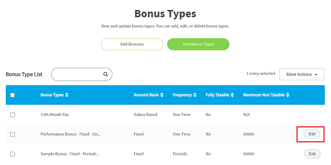This screenshot has height=165, width=331.
Task: Edit the Sample Bonus row
Action: pos(312,154)
